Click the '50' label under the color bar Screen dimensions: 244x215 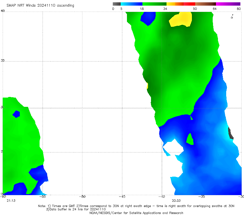pos(195,9)
